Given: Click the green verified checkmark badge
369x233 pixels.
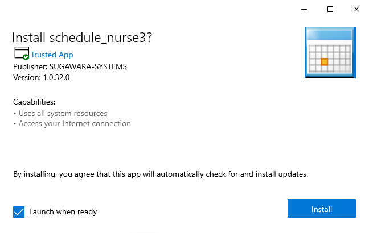Looking at the screenshot, I should (26, 57).
